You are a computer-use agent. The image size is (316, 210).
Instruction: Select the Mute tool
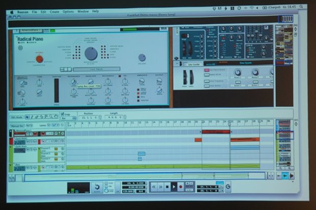click(x=46, y=117)
